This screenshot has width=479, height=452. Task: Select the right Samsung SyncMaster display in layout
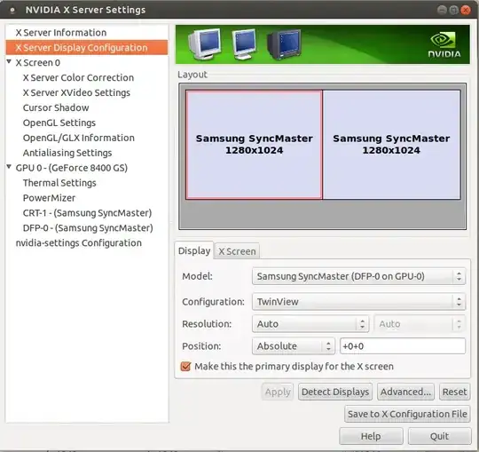point(391,145)
